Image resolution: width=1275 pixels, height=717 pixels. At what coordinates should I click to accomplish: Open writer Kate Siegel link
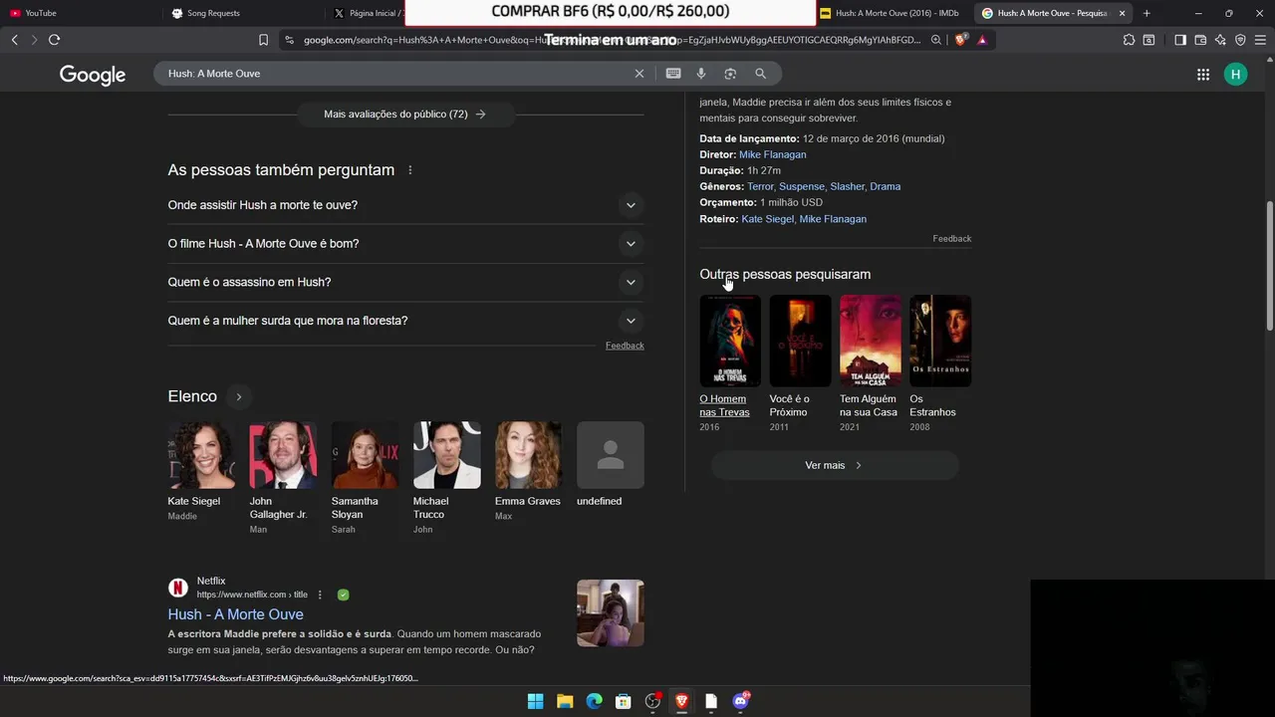click(767, 219)
